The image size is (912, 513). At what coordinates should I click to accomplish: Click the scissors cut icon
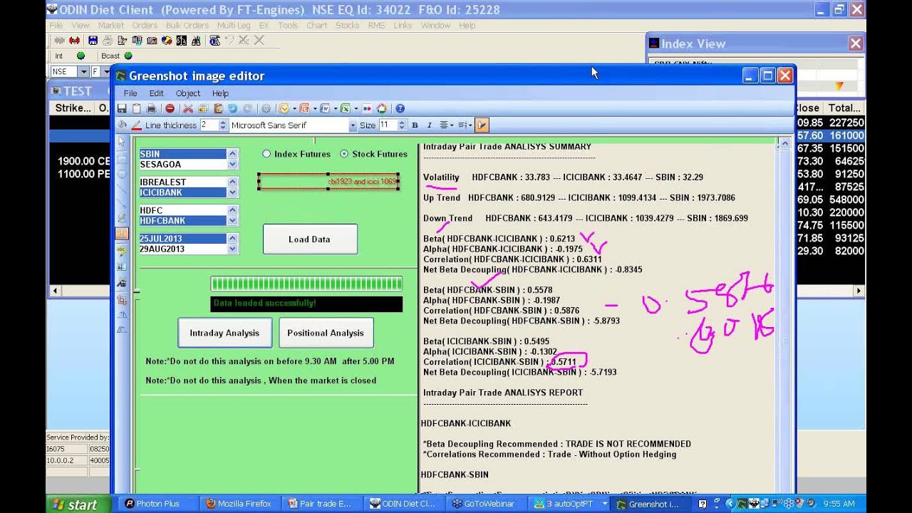(x=188, y=108)
